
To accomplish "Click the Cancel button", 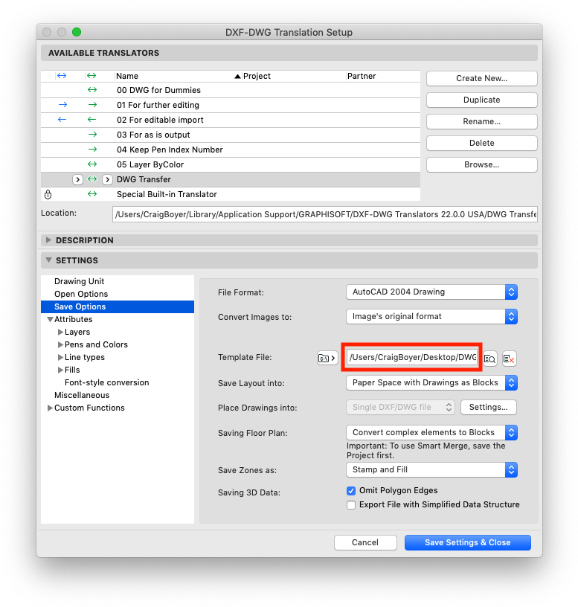I will 365,542.
